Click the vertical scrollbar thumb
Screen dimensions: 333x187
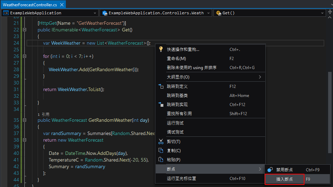click(x=330, y=112)
